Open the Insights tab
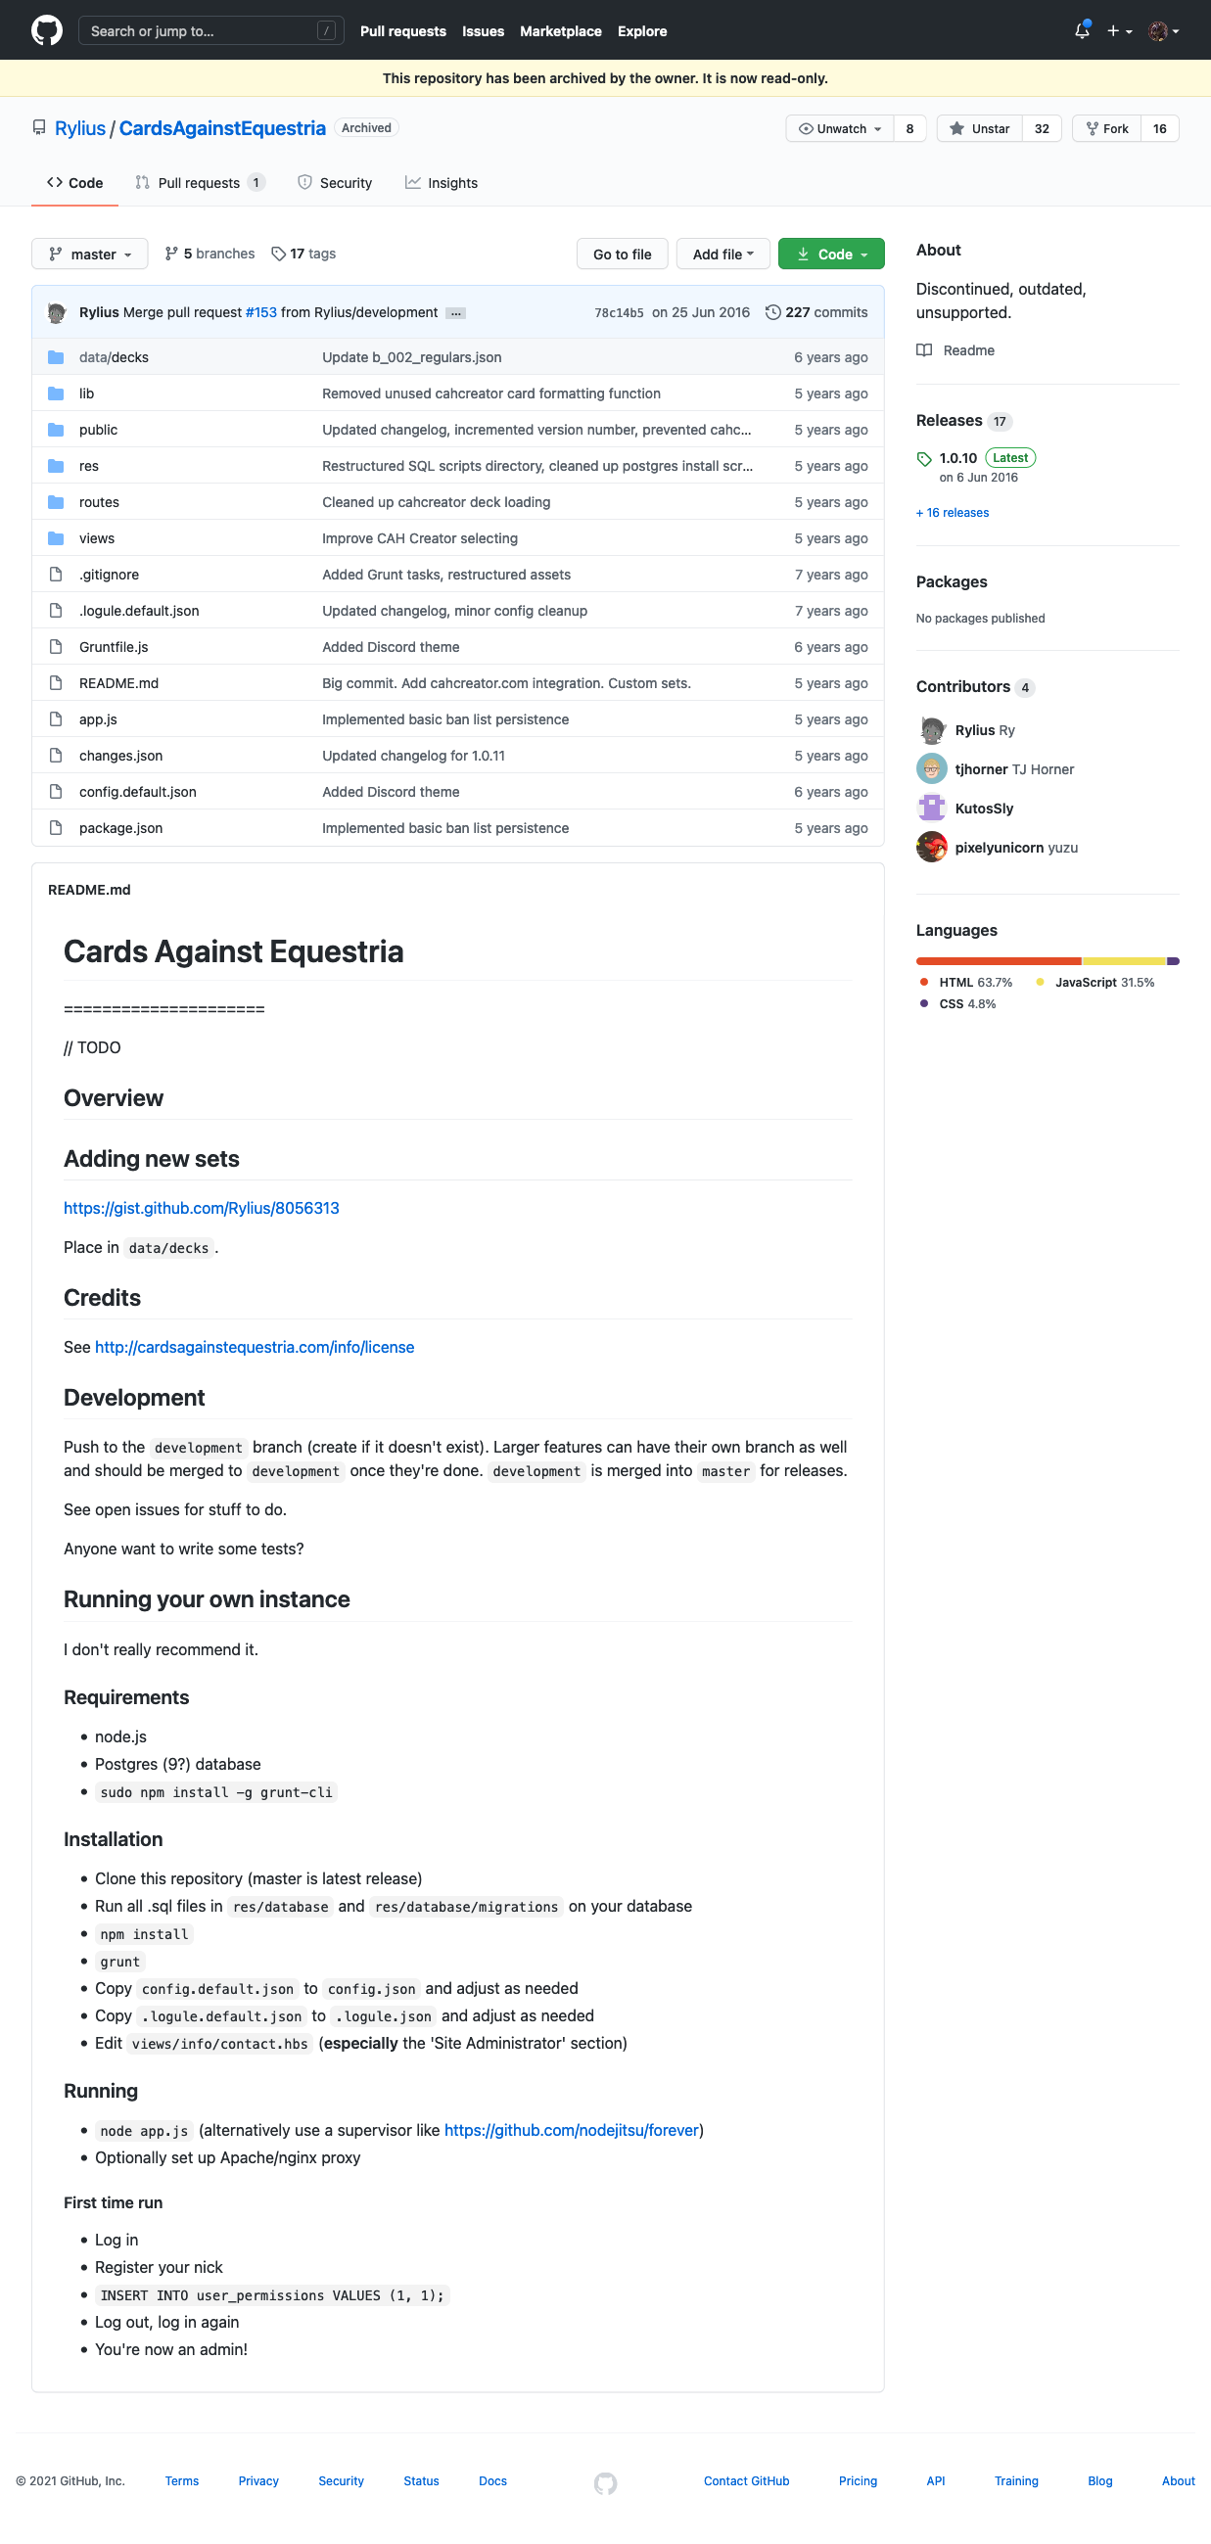Viewport: 1211px width, 2544px height. 442,183
